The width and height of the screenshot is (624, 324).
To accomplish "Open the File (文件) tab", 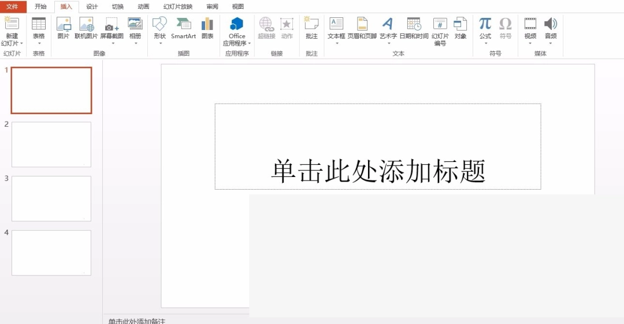I will 13,6.
